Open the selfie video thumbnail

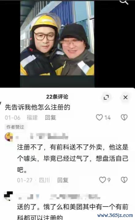click(57, 38)
